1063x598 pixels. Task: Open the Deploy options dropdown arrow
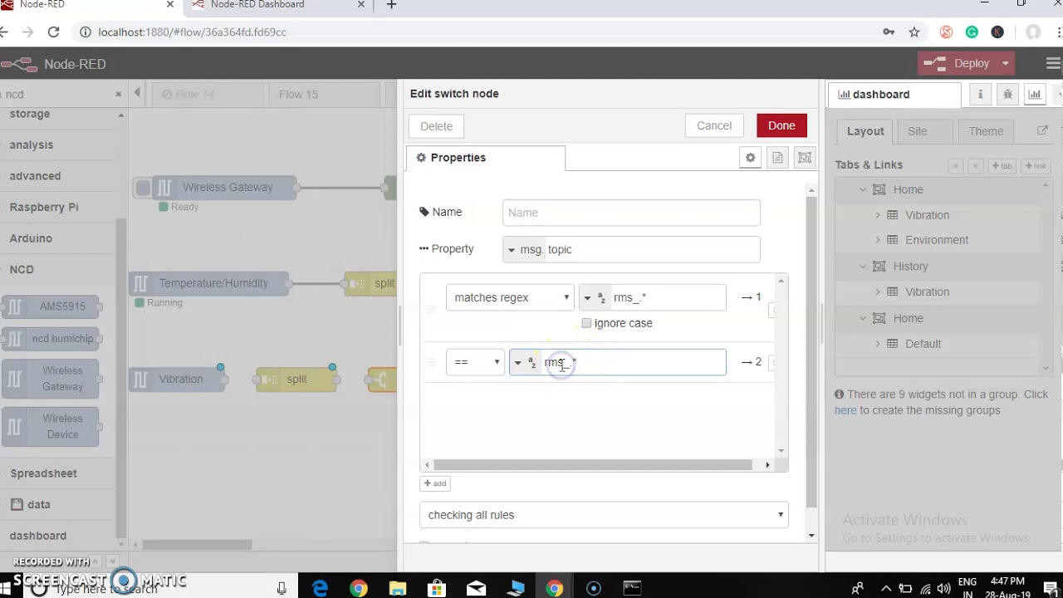pos(1005,64)
